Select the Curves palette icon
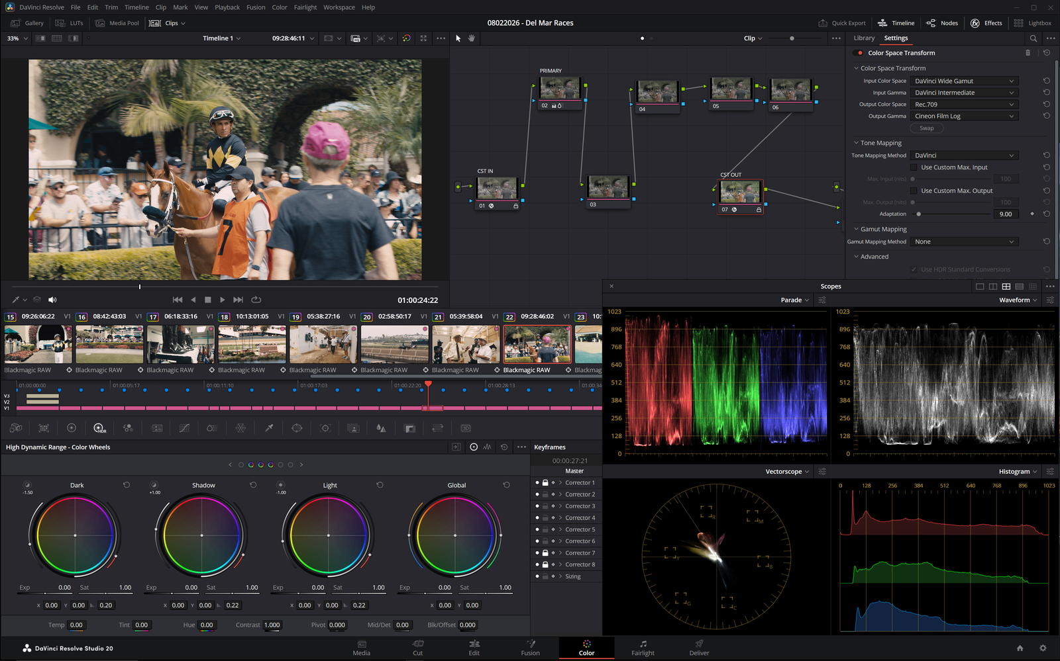The height and width of the screenshot is (661, 1060). tap(184, 428)
